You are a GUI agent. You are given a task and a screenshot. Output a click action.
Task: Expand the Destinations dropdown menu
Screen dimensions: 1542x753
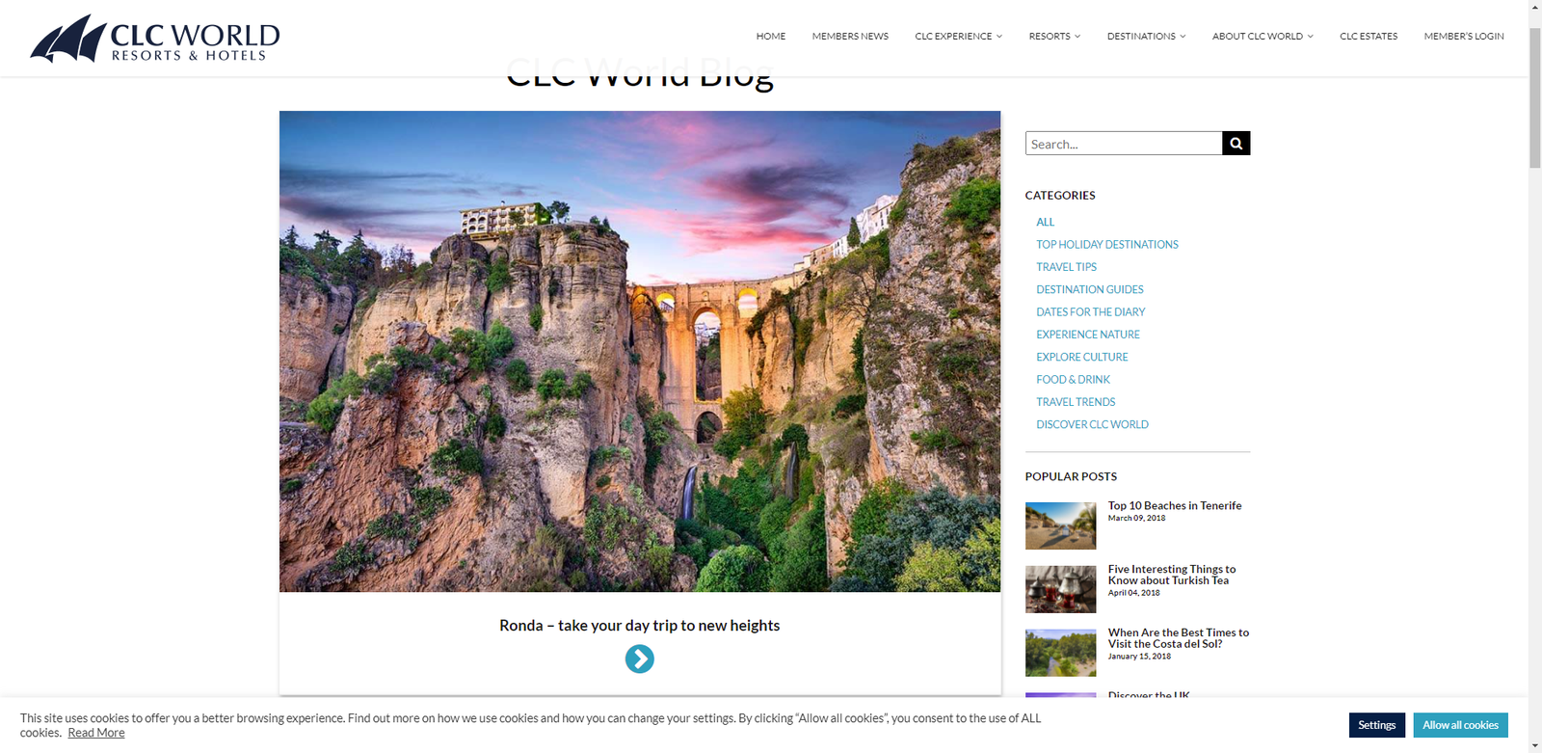tap(1146, 37)
